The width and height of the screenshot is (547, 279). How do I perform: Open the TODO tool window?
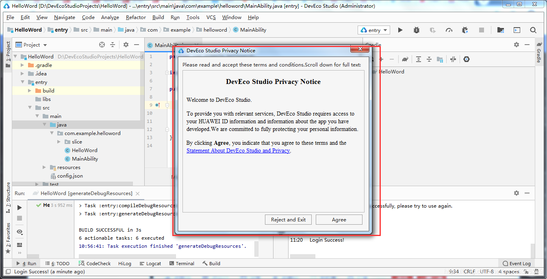coord(57,263)
